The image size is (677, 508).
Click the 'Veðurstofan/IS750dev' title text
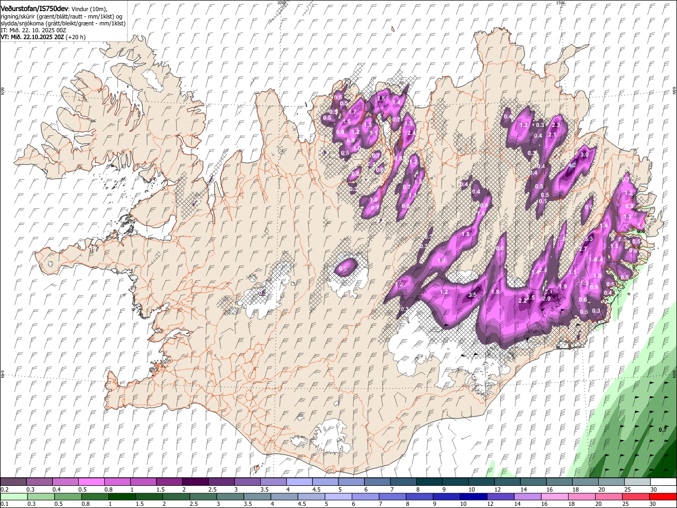click(34, 9)
